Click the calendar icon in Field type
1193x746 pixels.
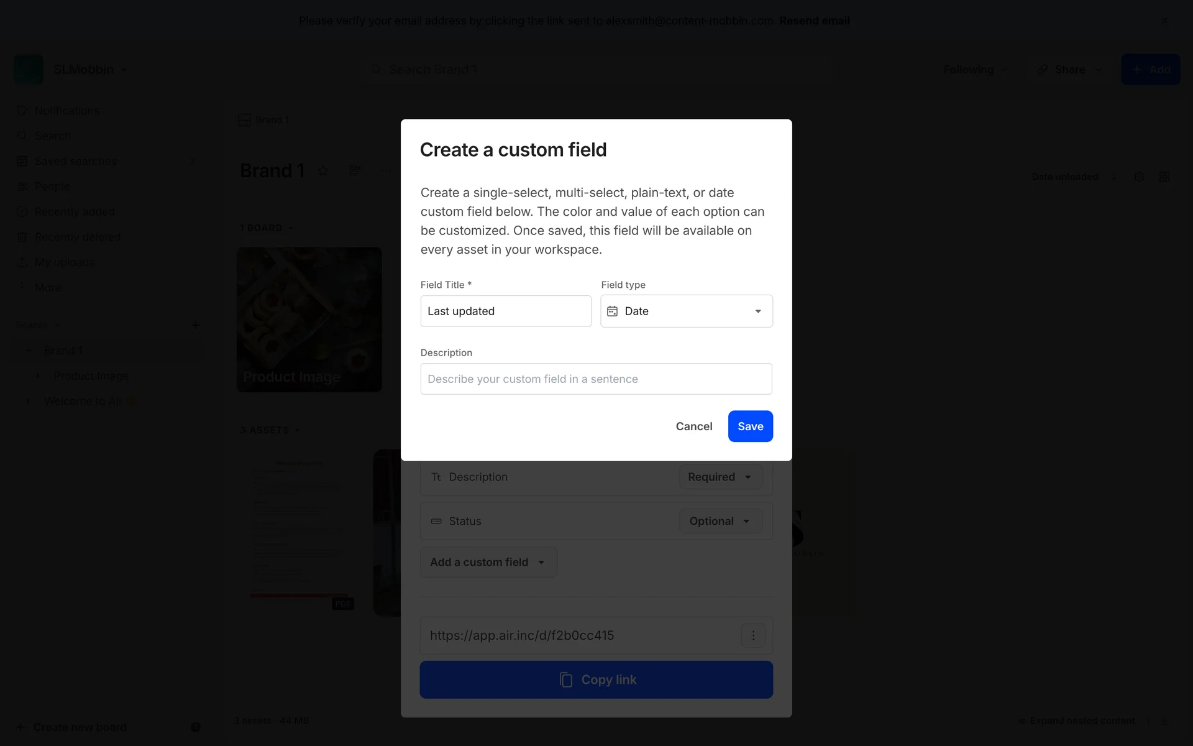click(x=612, y=311)
